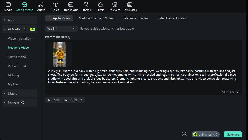Switch to Image to Video tab

[59, 18]
